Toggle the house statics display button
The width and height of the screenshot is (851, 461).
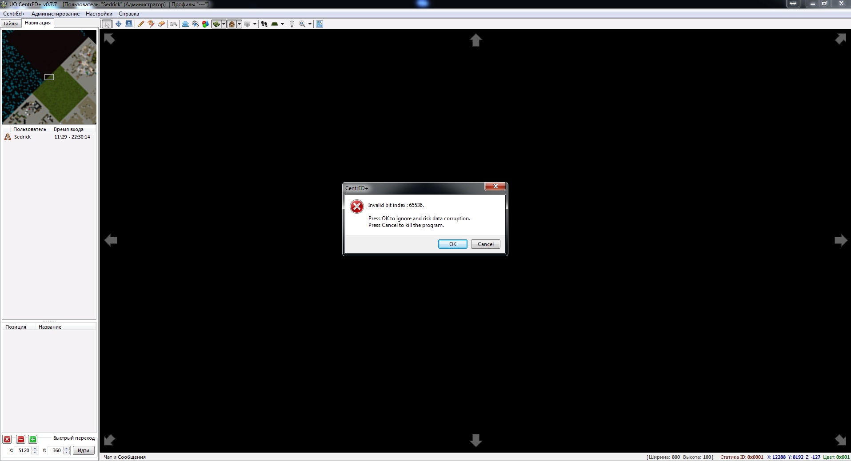click(232, 24)
